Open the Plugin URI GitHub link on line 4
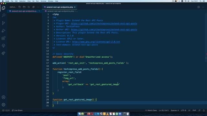This screenshot has height=116, width=207. point(104,24)
